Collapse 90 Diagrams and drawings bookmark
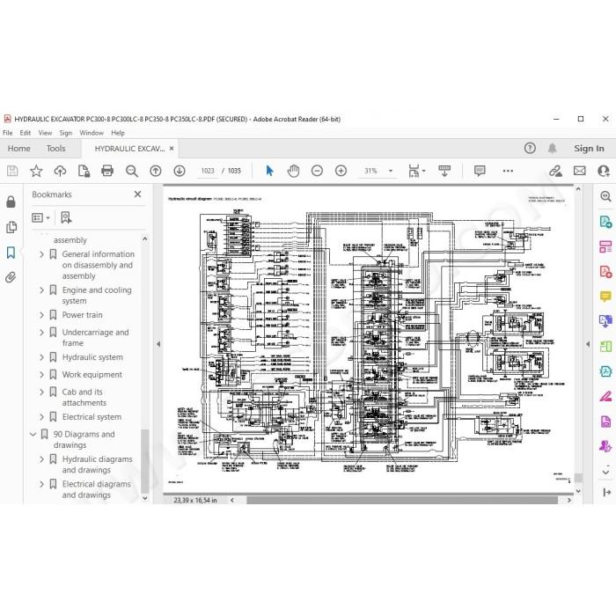This screenshot has width=616, height=616. [33, 434]
